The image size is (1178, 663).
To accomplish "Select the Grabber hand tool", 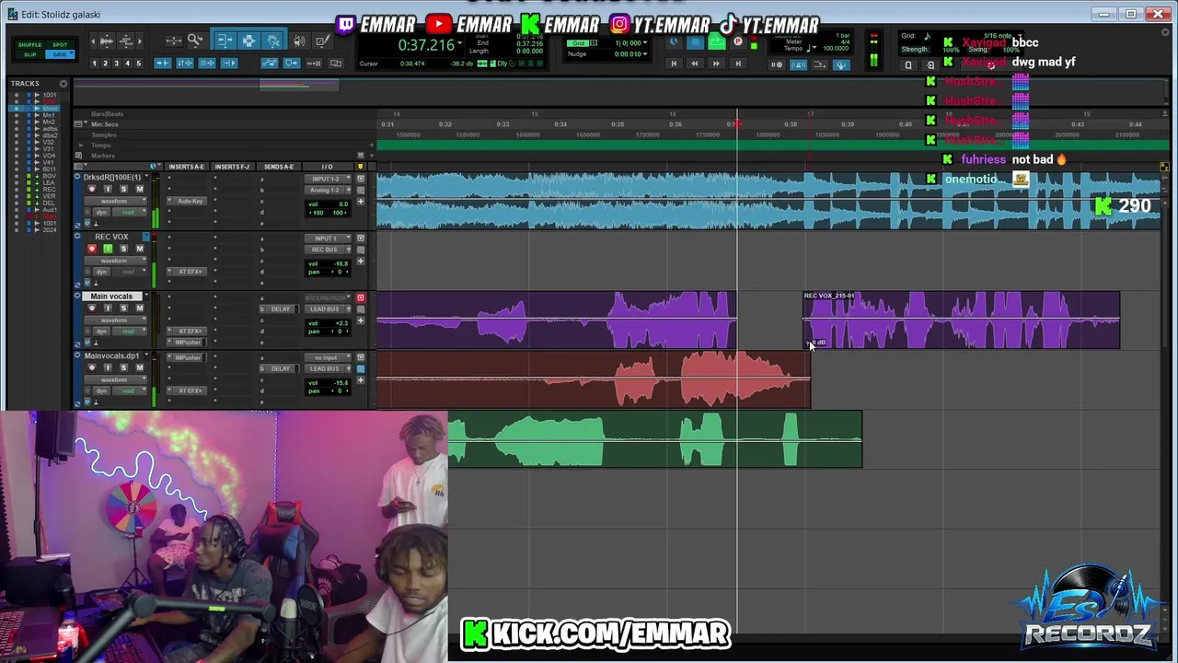I will (272, 41).
